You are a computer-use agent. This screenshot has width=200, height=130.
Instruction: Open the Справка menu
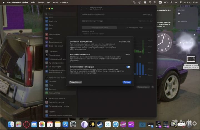click(64, 2)
